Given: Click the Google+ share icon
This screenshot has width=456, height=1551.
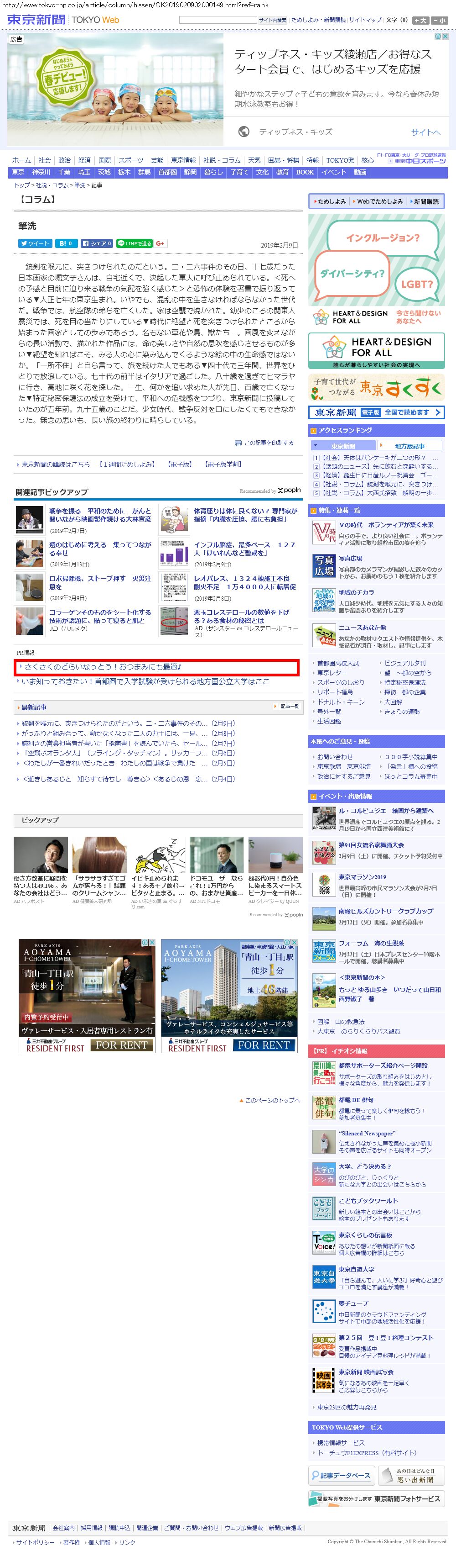Looking at the screenshot, I should tap(160, 243).
